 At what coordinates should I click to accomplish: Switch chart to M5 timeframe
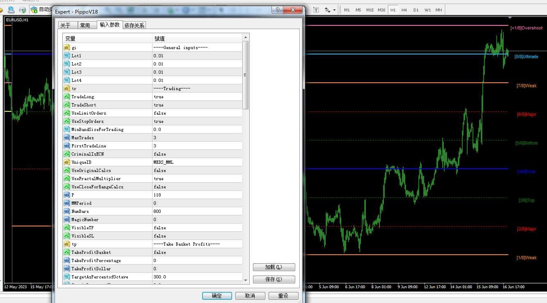click(358, 10)
